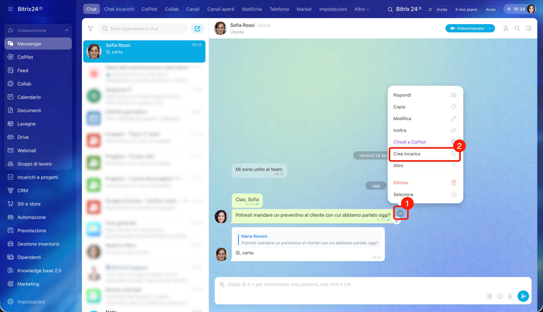Open the emoji picker in message box

pyautogui.click(x=500, y=296)
